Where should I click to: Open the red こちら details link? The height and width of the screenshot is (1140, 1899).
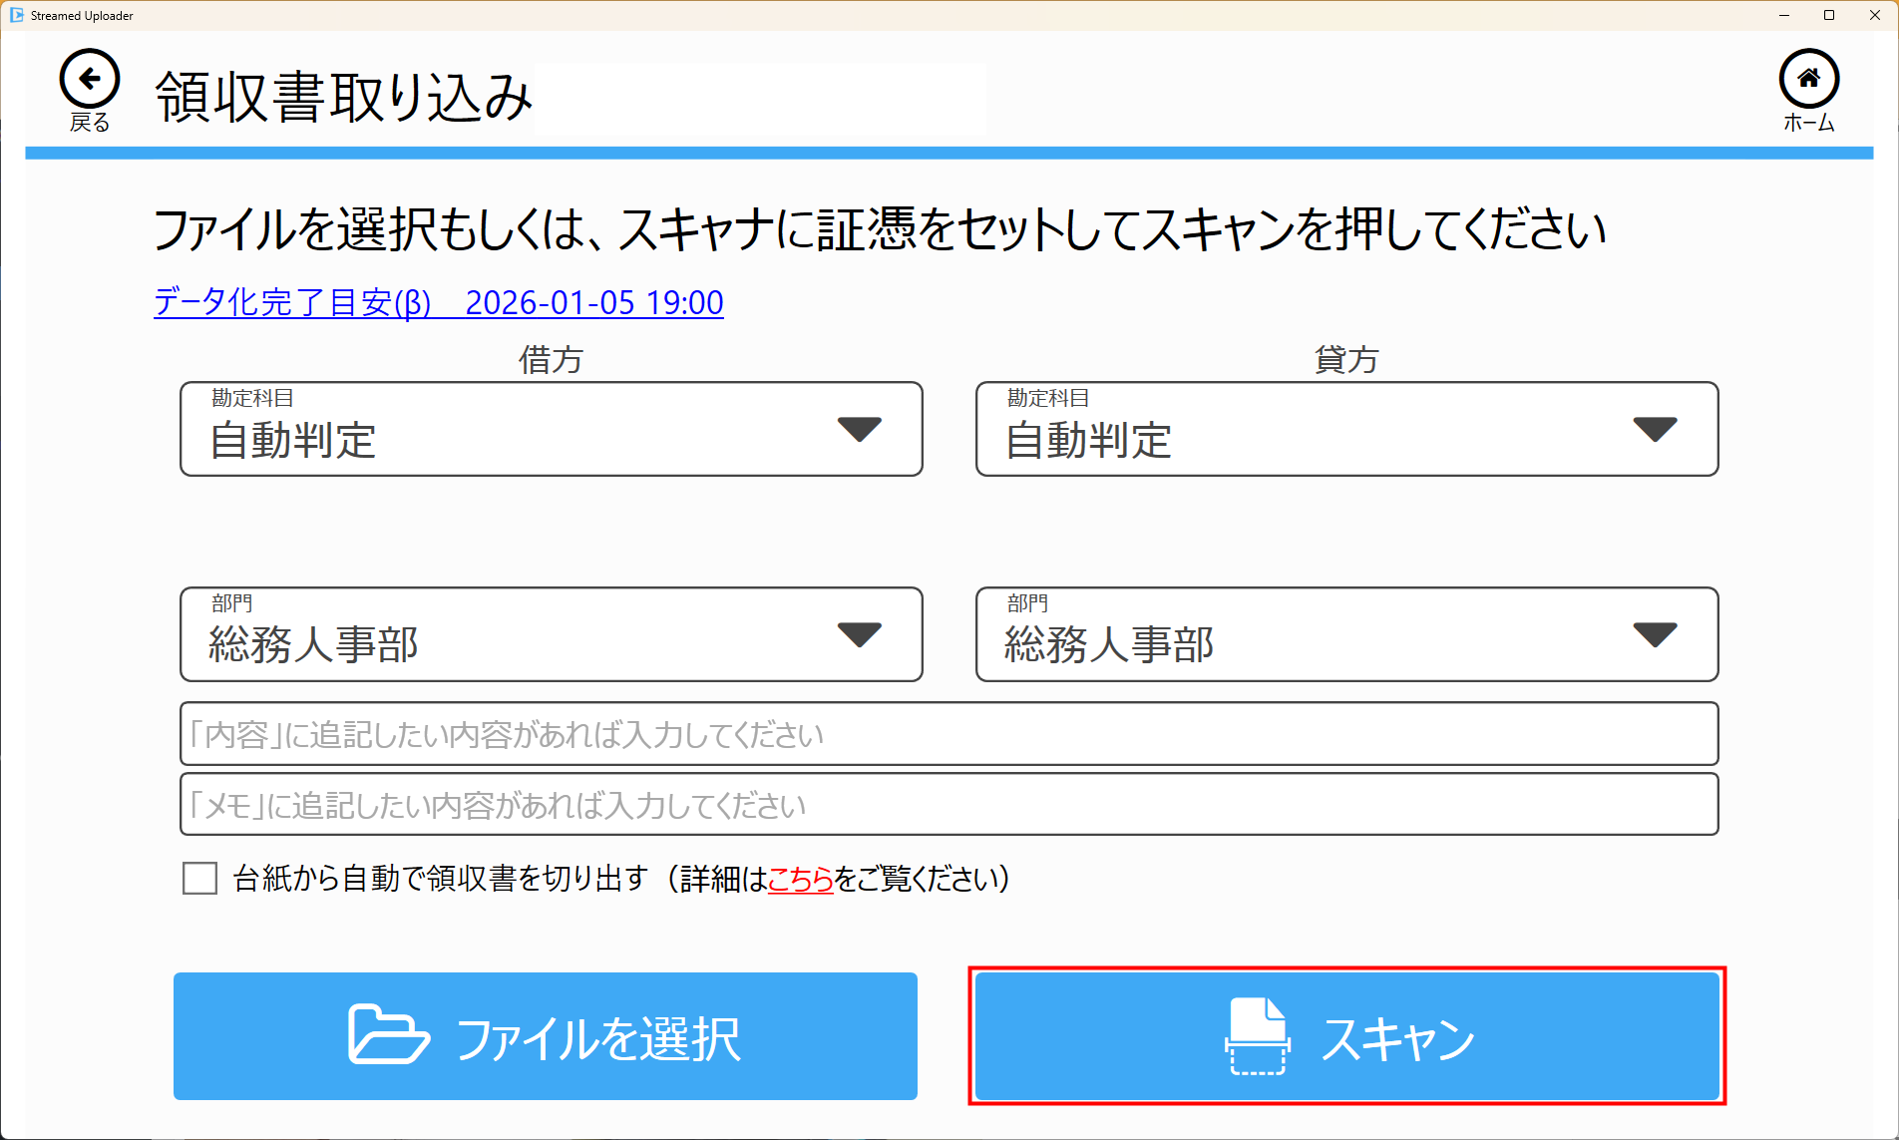click(800, 879)
